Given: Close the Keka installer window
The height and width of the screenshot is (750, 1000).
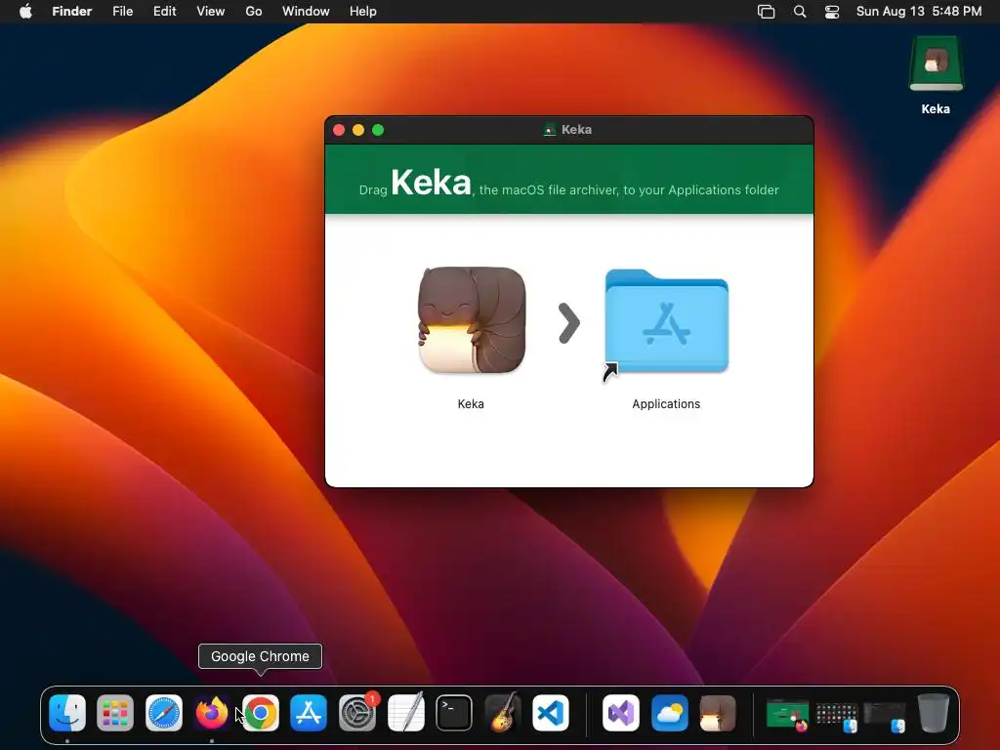Looking at the screenshot, I should tap(339, 130).
